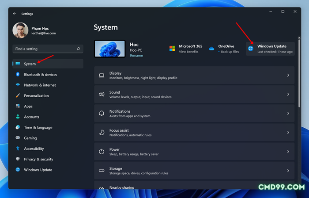Screen dimensions: 309x198
Task: Click the Accessibility person icon
Action: (x=18, y=148)
